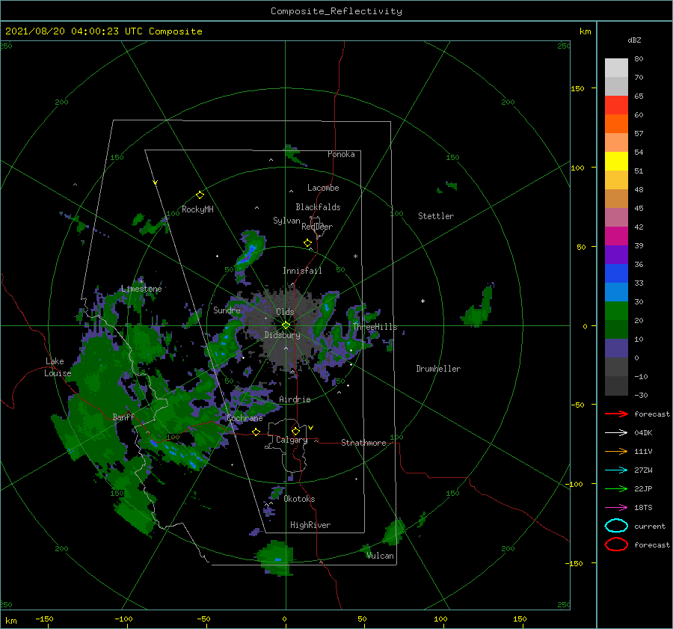This screenshot has height=629, width=673.
Task: Click the asterisk marker east of Innisfail
Action: pyautogui.click(x=355, y=257)
